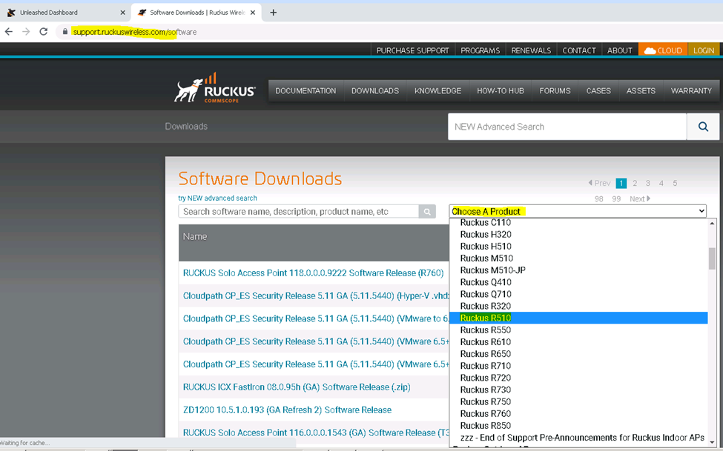The width and height of the screenshot is (723, 451).
Task: Select Ruckus R610 from product list
Action: tap(578, 342)
